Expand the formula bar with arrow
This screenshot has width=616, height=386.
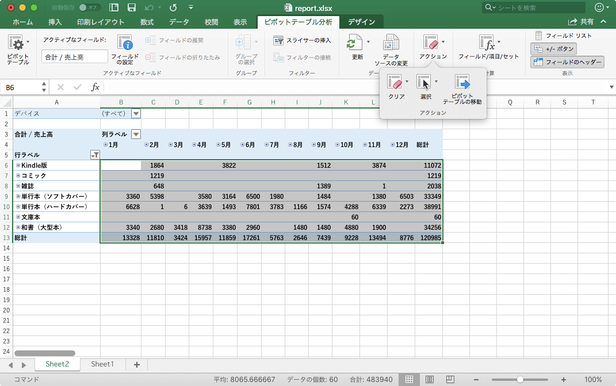click(x=611, y=87)
